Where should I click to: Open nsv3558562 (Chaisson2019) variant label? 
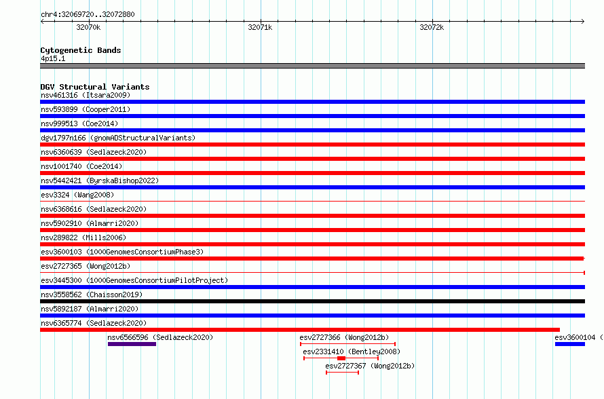click(92, 294)
